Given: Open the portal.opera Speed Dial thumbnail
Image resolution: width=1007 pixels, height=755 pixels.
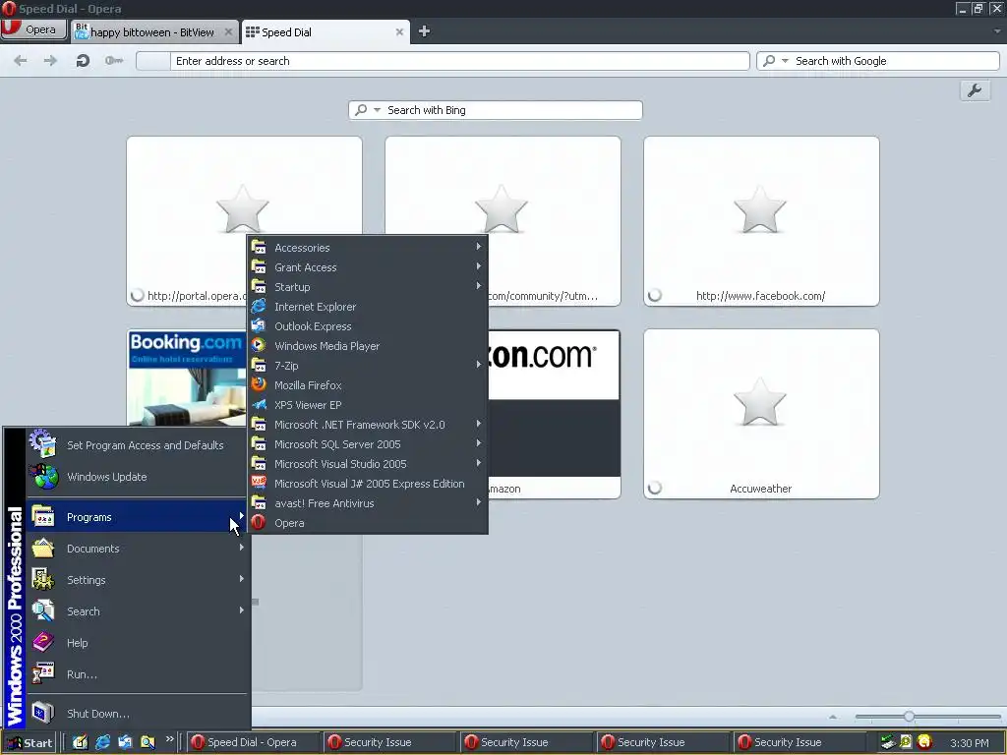Looking at the screenshot, I should pyautogui.click(x=186, y=221).
